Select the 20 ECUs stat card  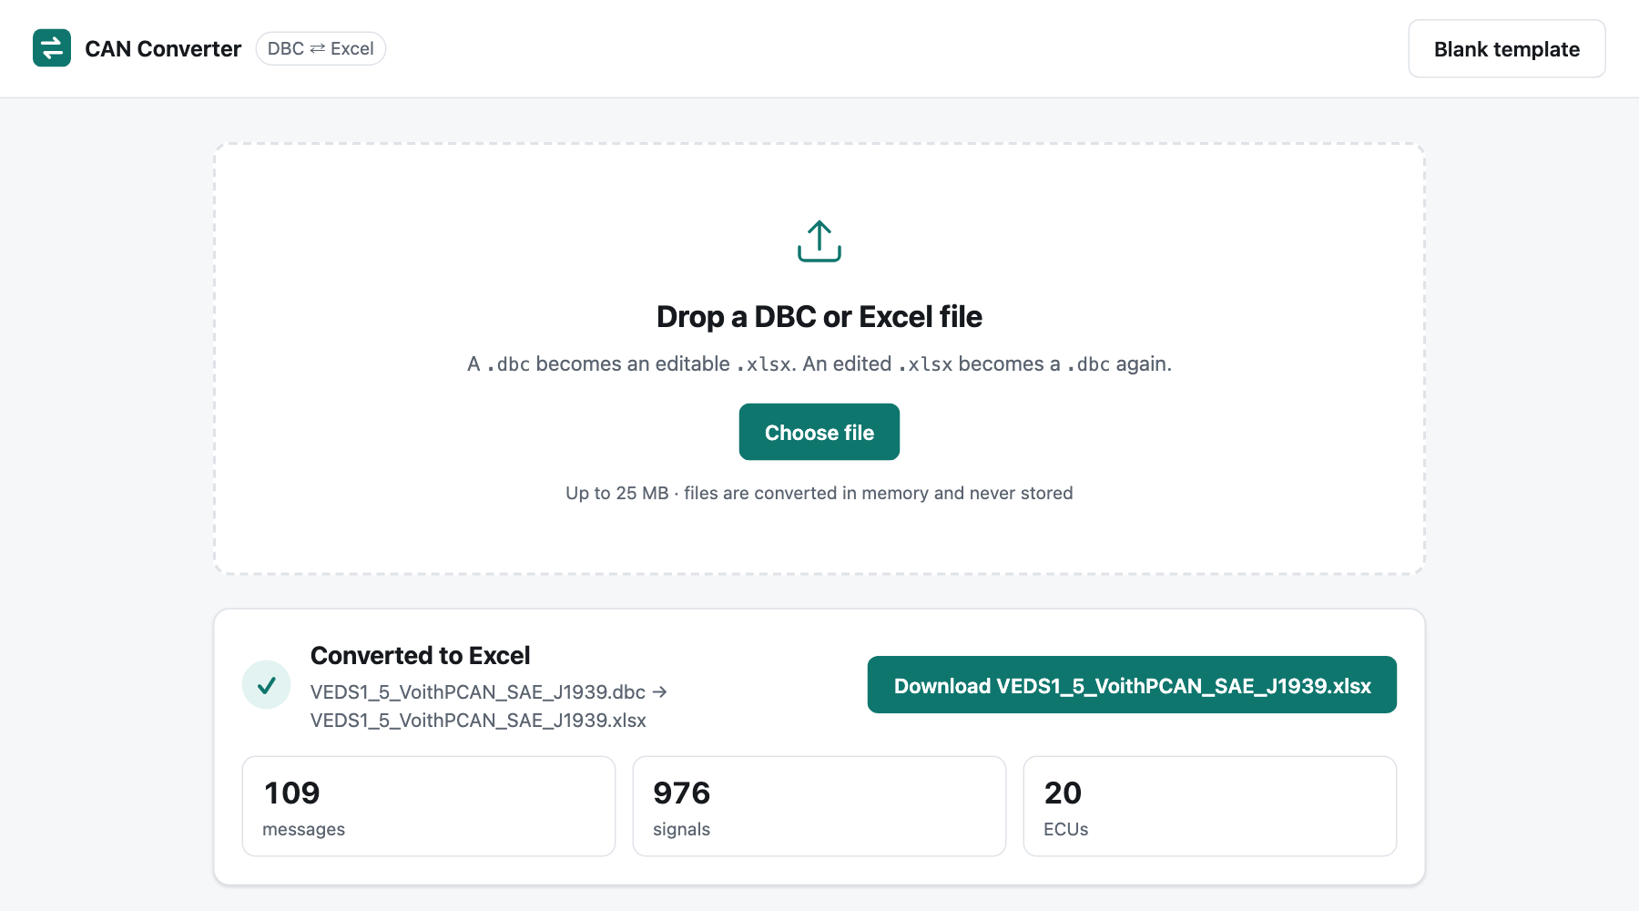click(x=1210, y=806)
